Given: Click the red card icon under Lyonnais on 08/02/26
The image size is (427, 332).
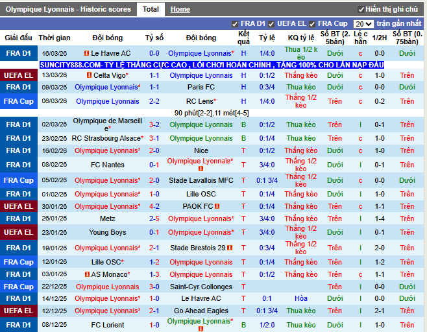Looking at the screenshot, I should pyautogui.click(x=201, y=169).
